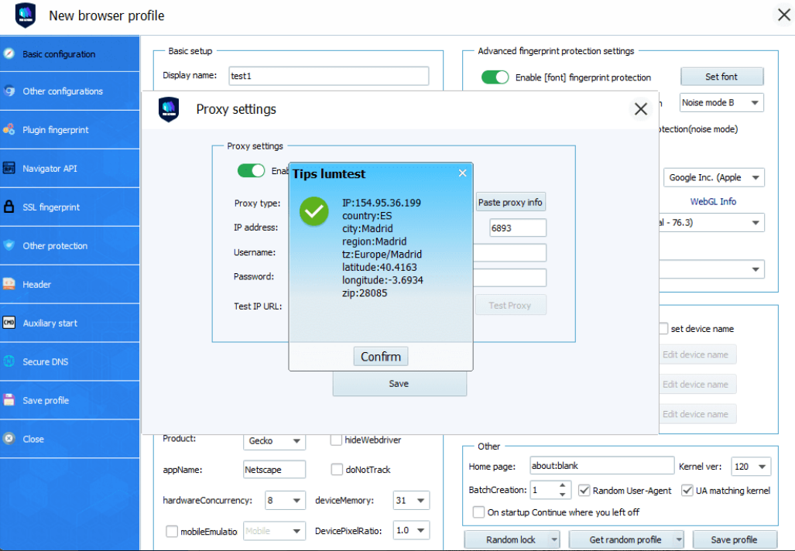Image resolution: width=795 pixels, height=551 pixels.
Task: Enable the mobileEmulation checkbox
Action: pos(172,531)
